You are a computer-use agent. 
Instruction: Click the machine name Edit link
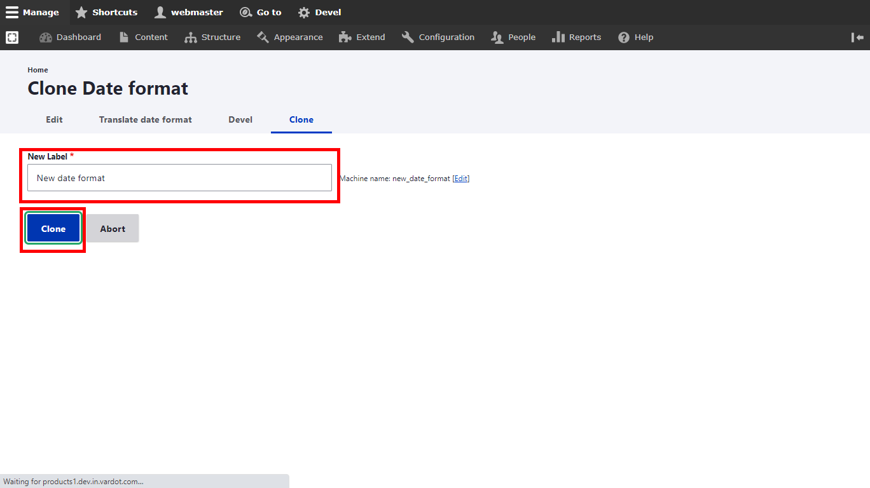click(x=461, y=179)
